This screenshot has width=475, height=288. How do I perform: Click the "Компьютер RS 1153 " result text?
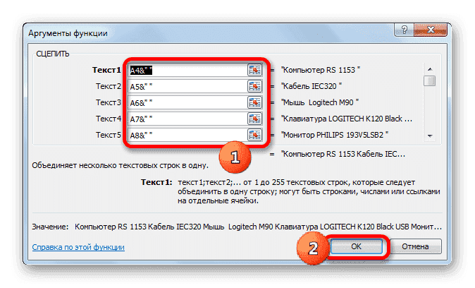pos(321,70)
